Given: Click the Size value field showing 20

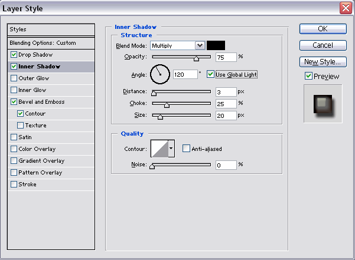Looking at the screenshot, I should (226, 116).
